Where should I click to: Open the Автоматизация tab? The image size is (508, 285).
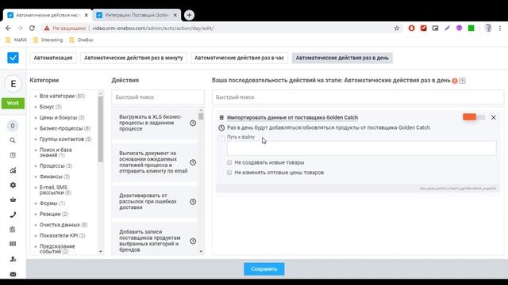coord(53,58)
